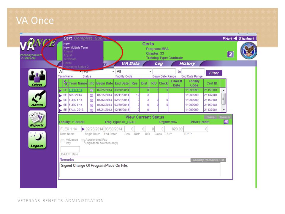Click the LDA/EFF Date input field
This screenshot has width=285, height=214.
(x=70, y=149)
